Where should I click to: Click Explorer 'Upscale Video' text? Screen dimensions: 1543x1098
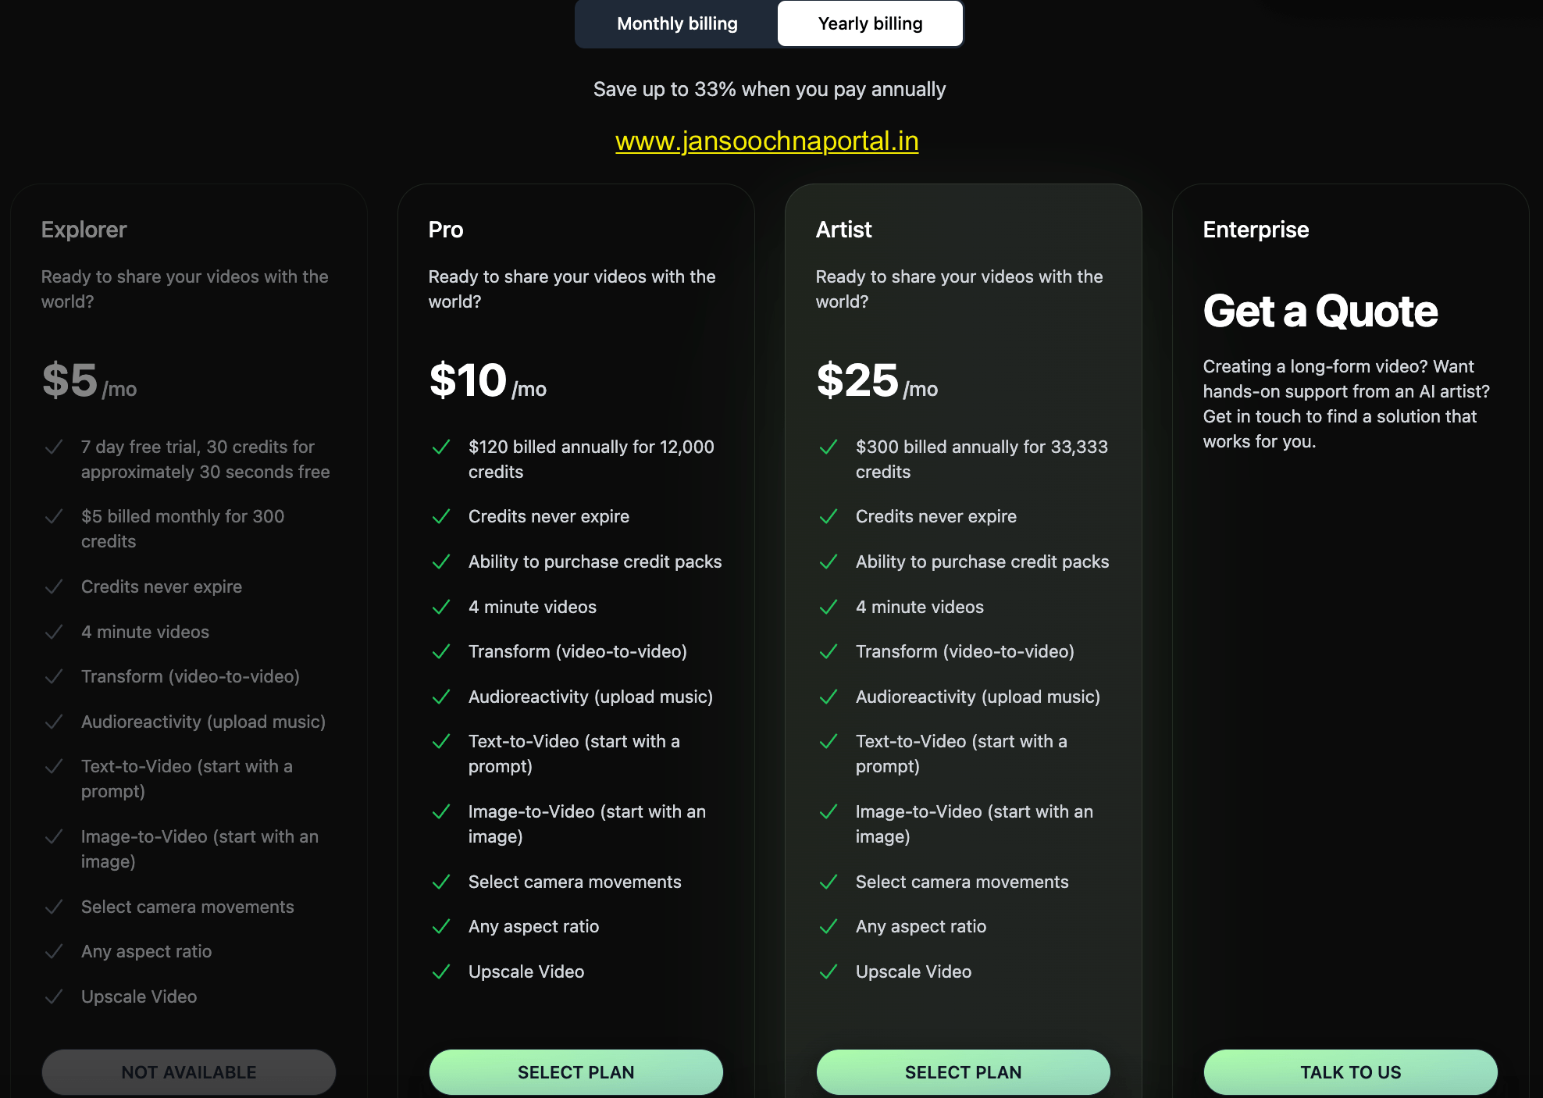click(x=139, y=996)
